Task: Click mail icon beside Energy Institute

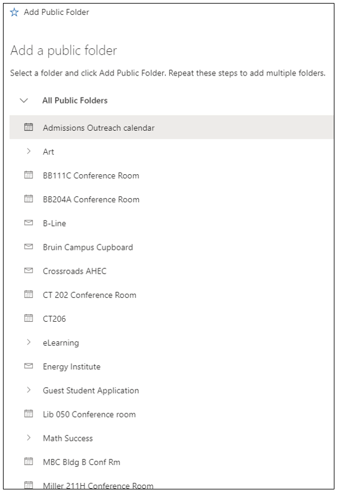Action: click(29, 366)
